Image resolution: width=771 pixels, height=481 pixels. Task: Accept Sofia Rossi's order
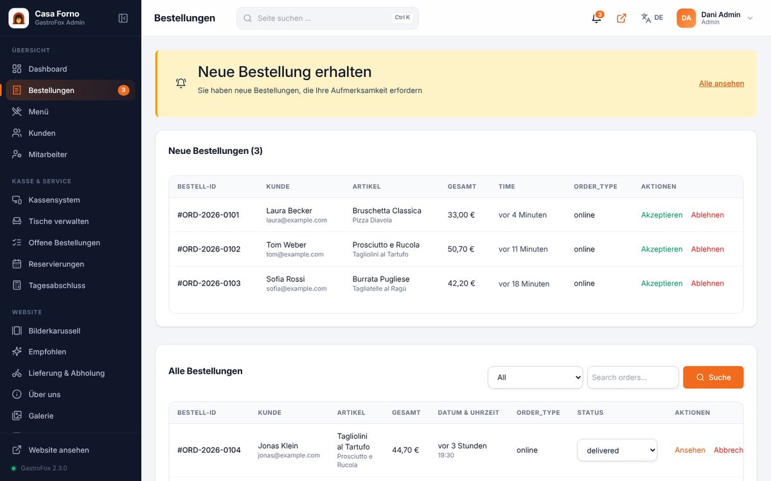click(662, 283)
